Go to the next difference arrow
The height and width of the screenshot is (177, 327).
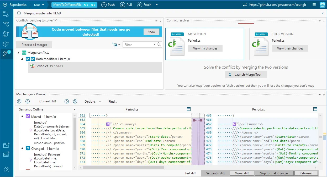tap(67, 101)
